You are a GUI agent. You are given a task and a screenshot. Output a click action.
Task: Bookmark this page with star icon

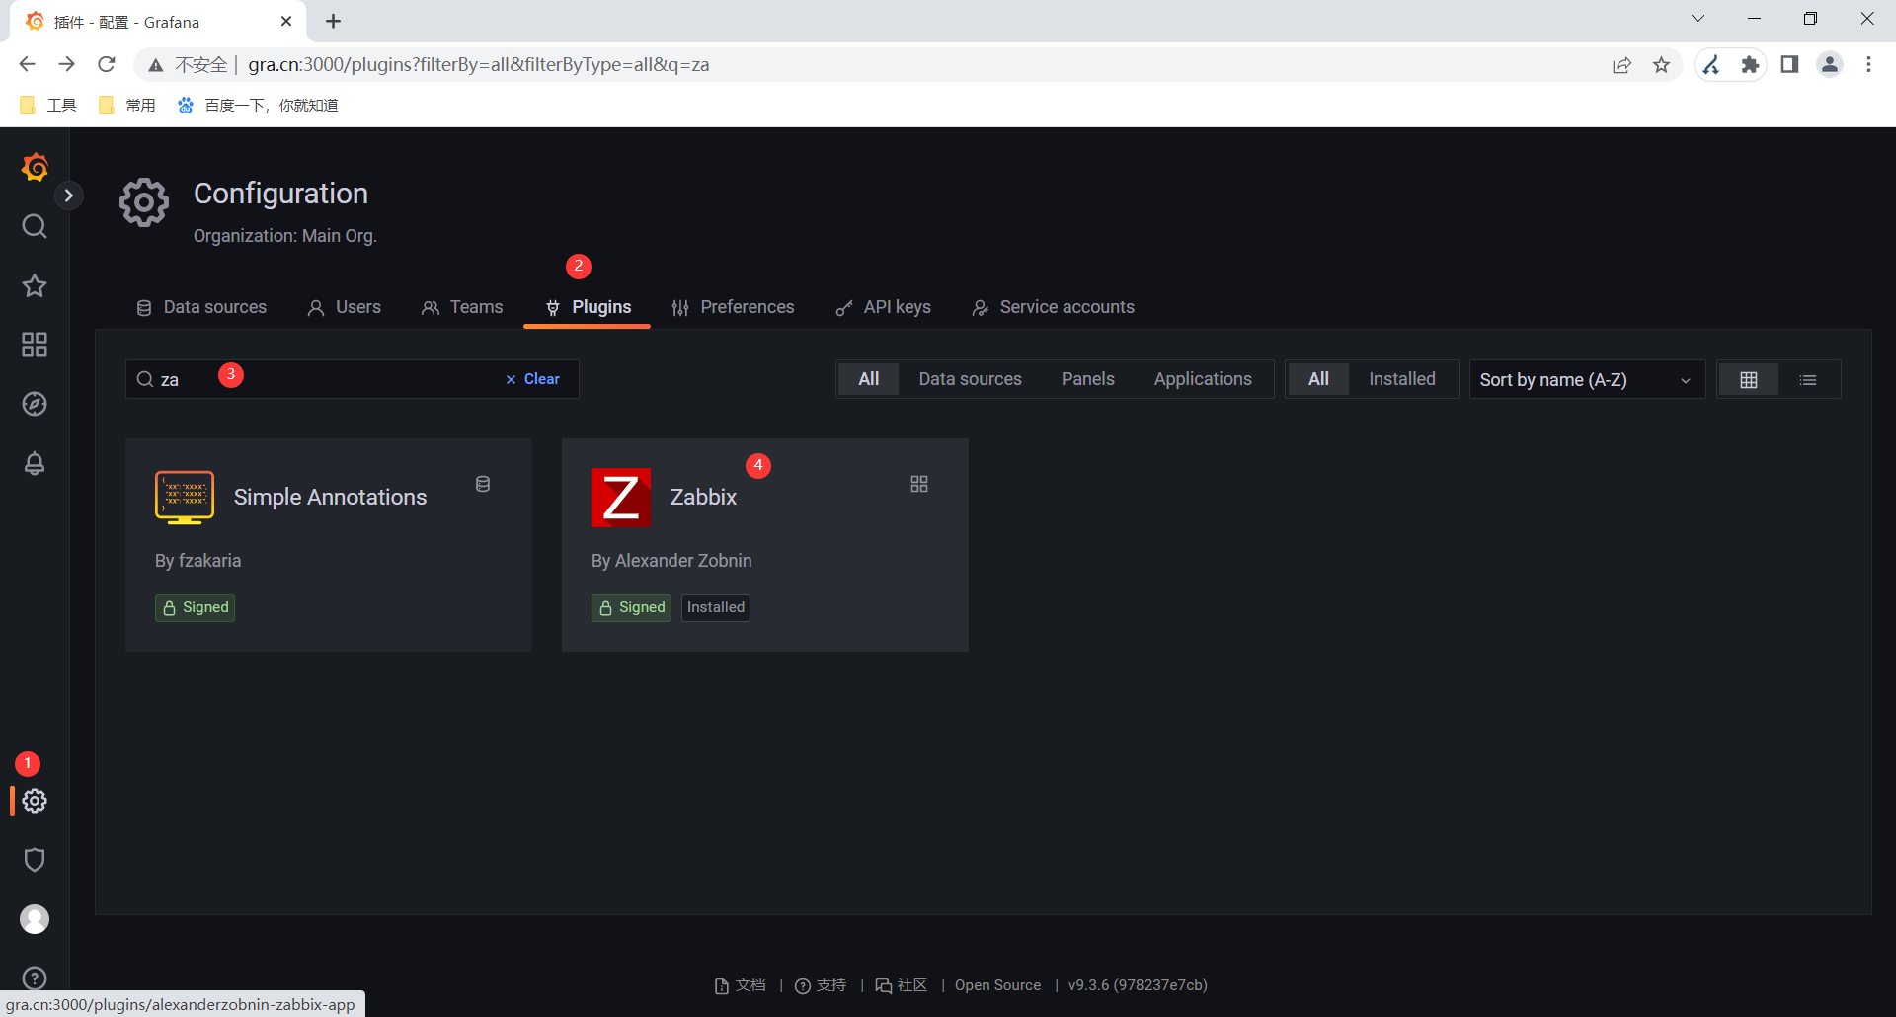point(1662,64)
